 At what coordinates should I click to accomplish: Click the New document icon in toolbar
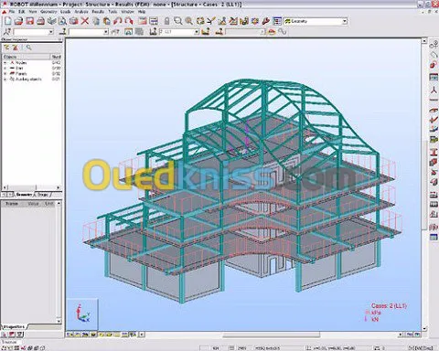(8, 21)
